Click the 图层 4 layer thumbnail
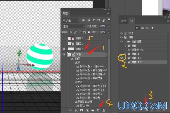The height and width of the screenshot is (113, 170). tap(71, 49)
